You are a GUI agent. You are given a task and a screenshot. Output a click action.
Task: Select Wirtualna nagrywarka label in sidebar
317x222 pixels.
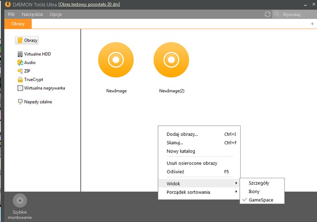click(x=44, y=88)
